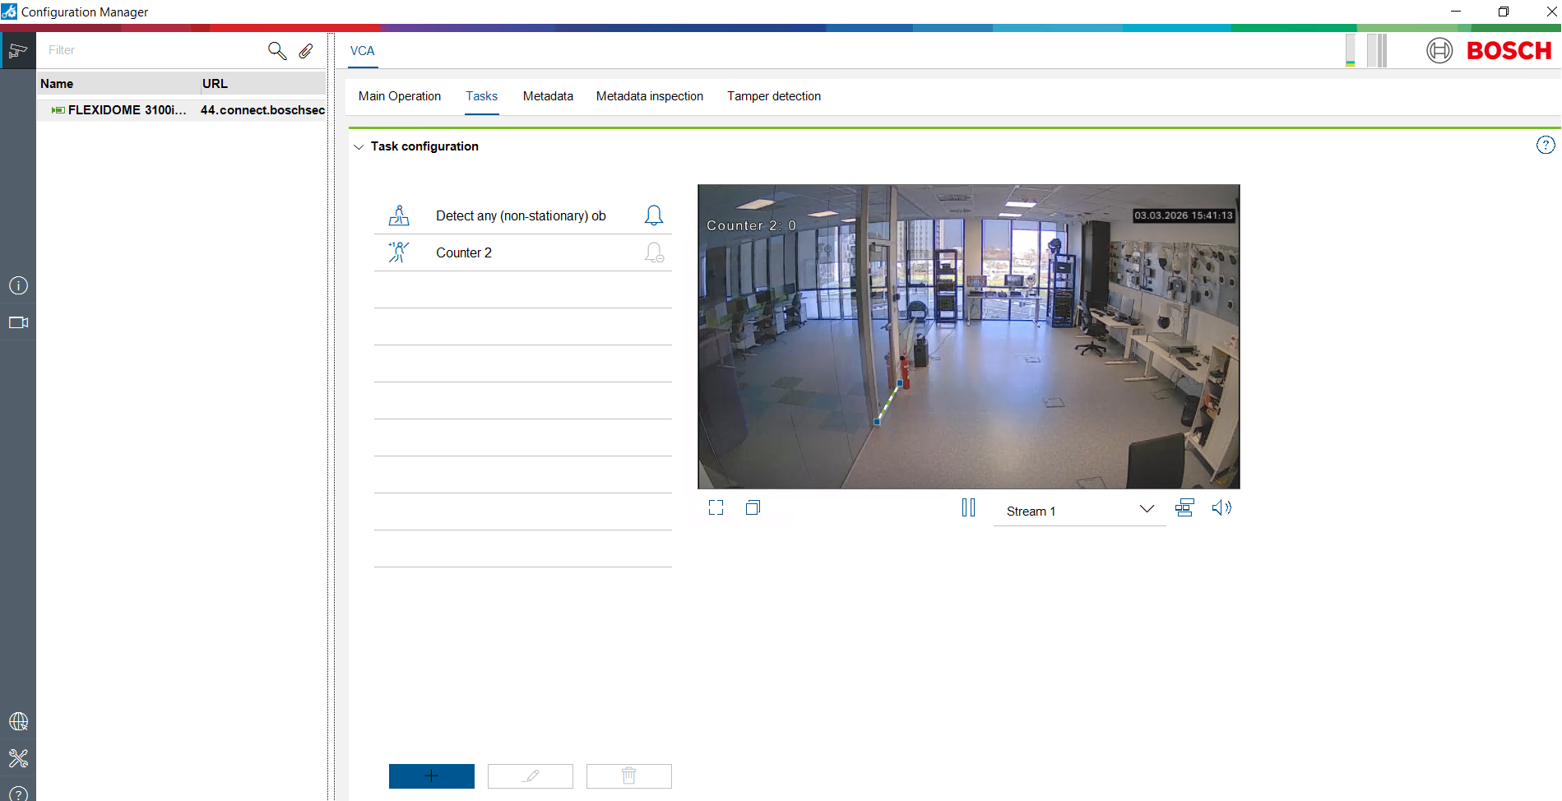Image resolution: width=1562 pixels, height=801 pixels.
Task: Click the VCA overlay display icon
Action: click(x=1184, y=508)
